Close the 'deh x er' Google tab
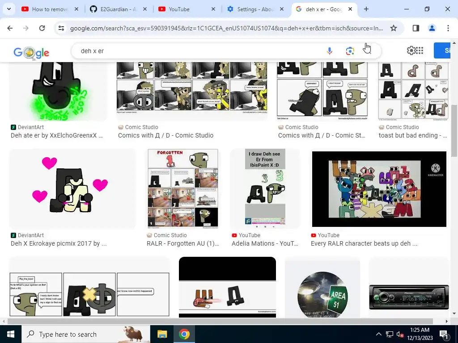 click(x=350, y=9)
